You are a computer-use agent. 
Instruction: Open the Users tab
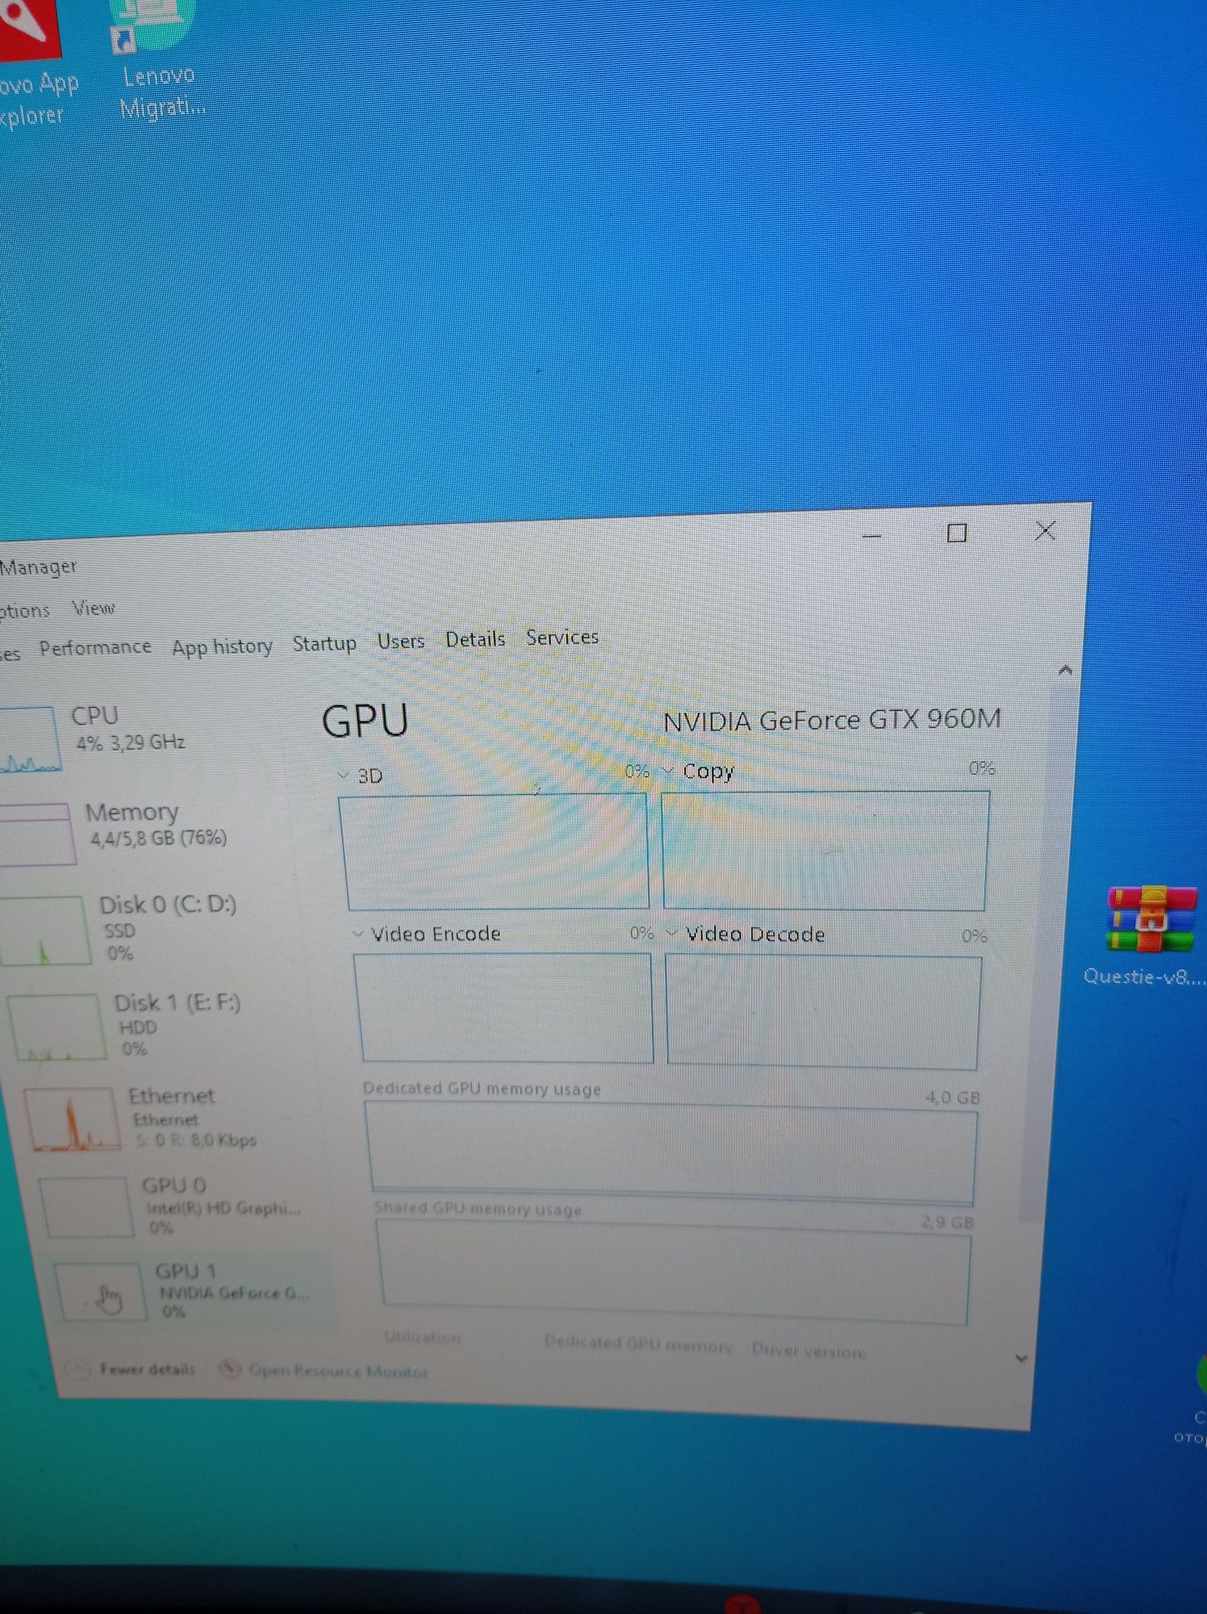[401, 641]
